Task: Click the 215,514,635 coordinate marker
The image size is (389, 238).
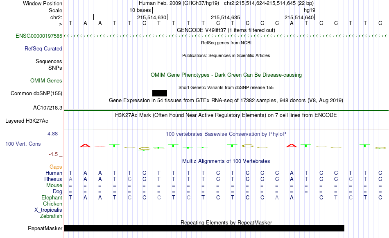Action: [x=225, y=17]
